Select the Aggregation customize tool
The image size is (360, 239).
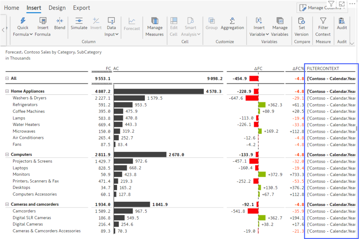(231, 25)
